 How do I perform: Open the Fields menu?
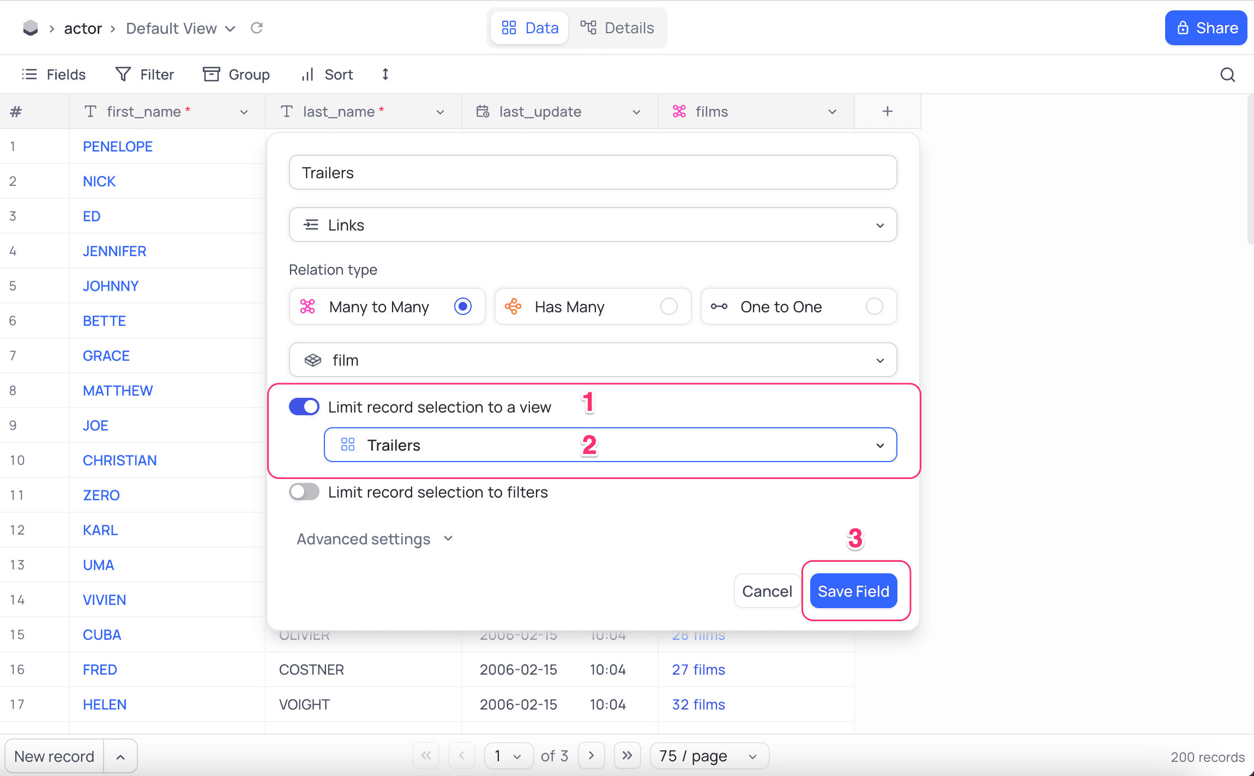click(54, 75)
